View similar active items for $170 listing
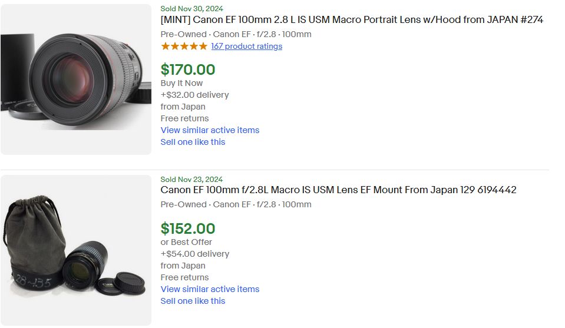Screen dimensions: 565x328 (x=210, y=130)
